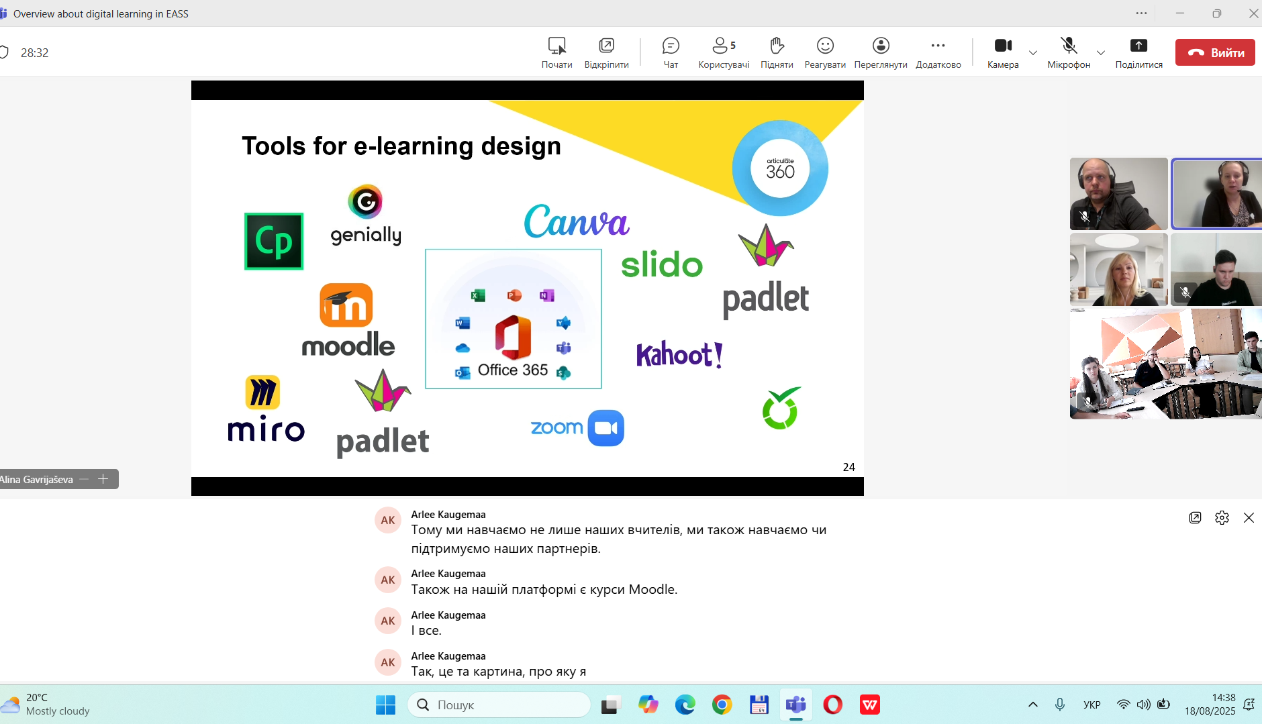
Task: Check the battery status icon
Action: point(1163,705)
